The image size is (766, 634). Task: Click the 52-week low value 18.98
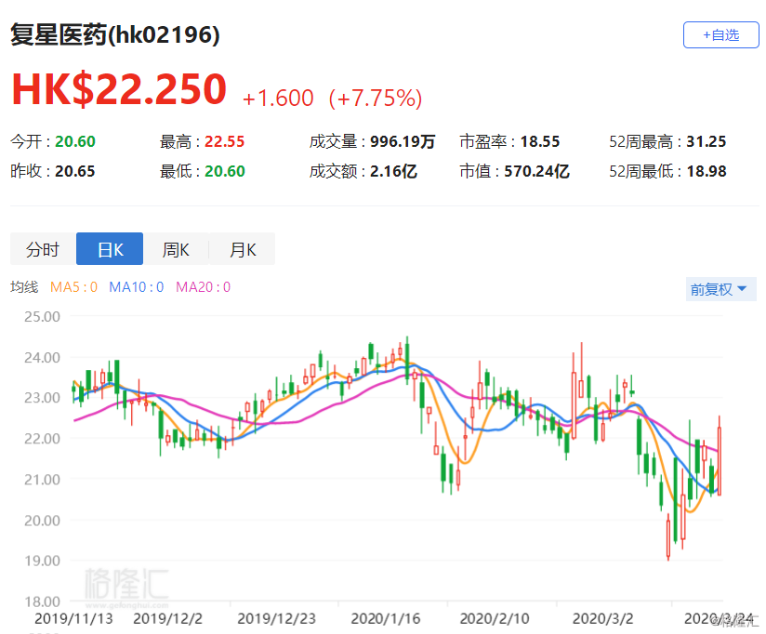[707, 171]
